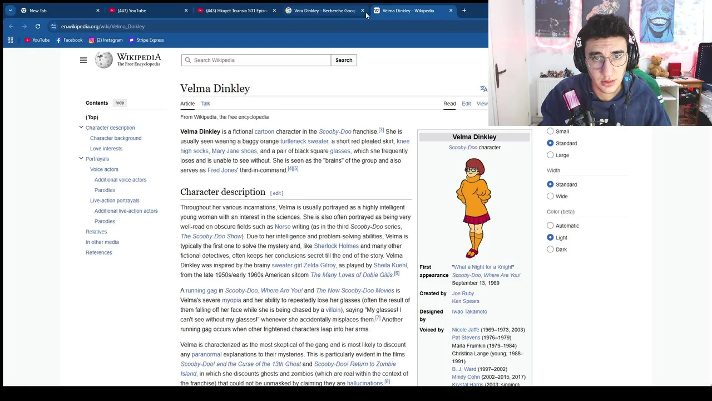Open the Stripe Express bookmark
The width and height of the screenshot is (712, 401).
point(146,40)
